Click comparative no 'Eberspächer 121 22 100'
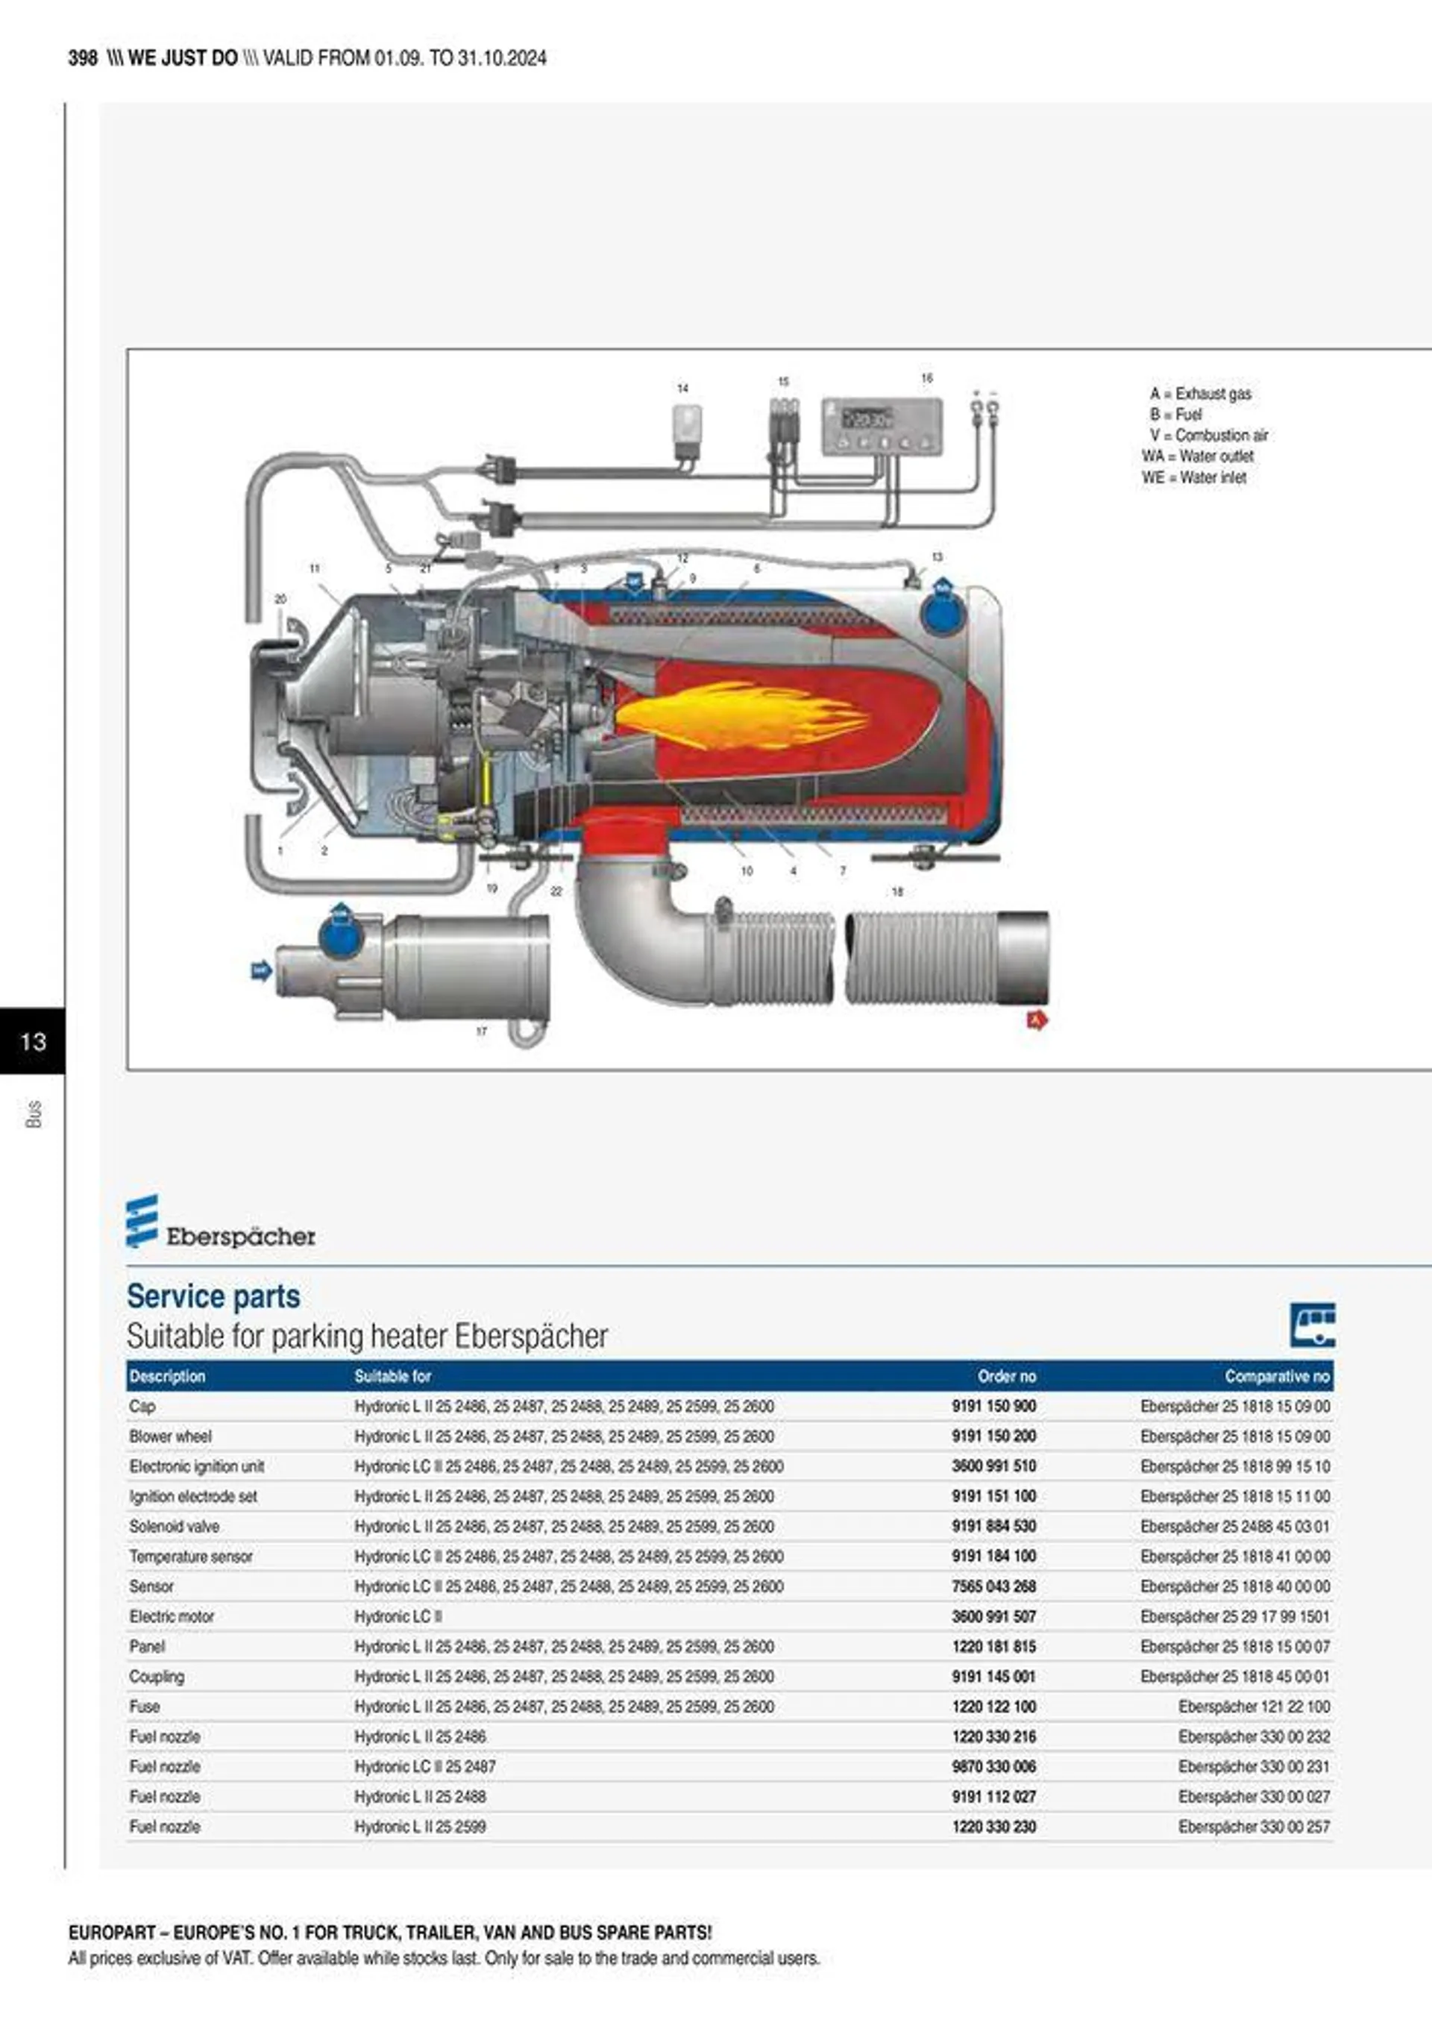This screenshot has width=1432, height=2025. pos(1254,1707)
